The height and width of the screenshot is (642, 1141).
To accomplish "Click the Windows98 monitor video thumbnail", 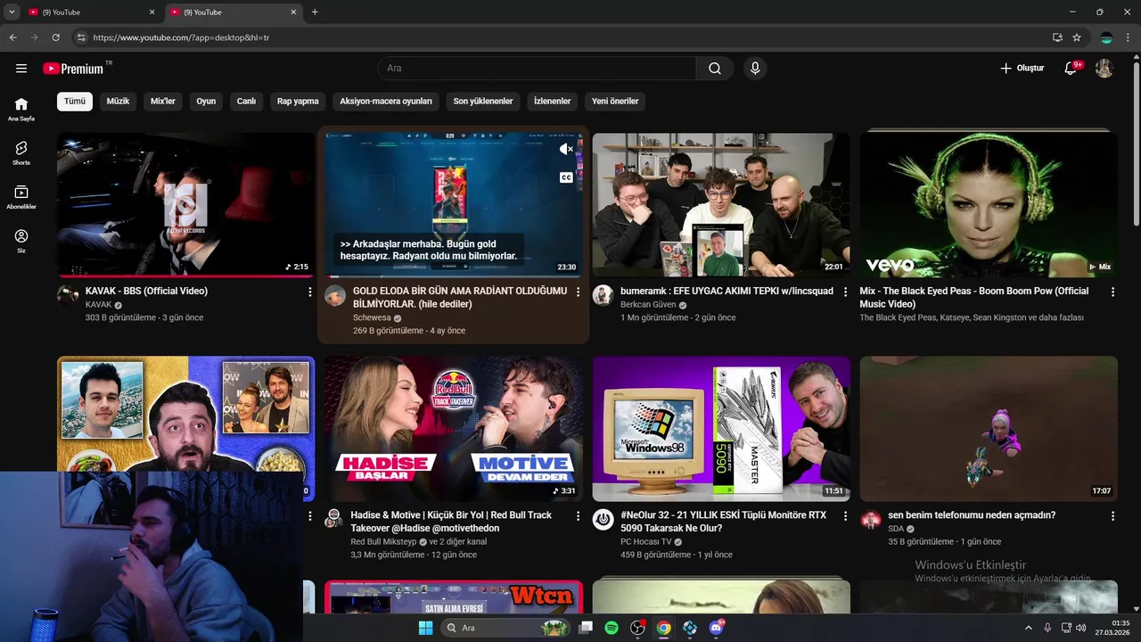I will pos(721,429).
